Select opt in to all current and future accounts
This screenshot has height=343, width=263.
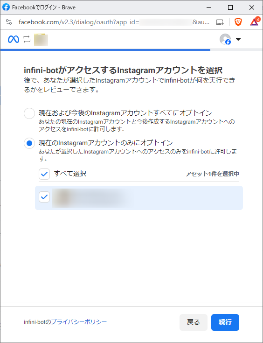click(x=29, y=113)
